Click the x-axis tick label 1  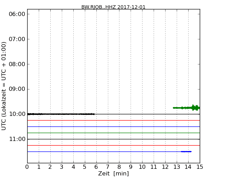click(39, 167)
